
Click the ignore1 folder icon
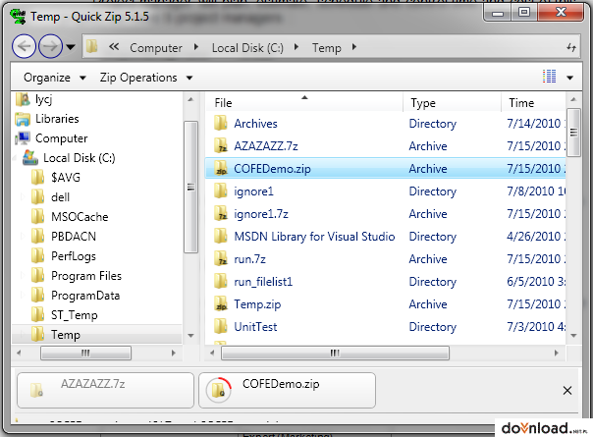221,191
